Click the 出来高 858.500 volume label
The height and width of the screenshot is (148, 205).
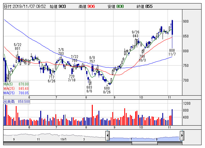17,102
